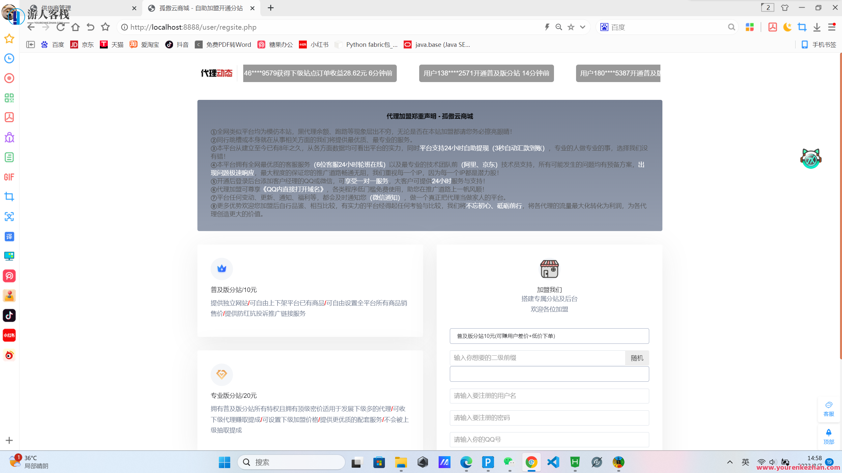The height and width of the screenshot is (473, 842).
Task: Bookmark this page with the address bar star
Action: point(571,27)
